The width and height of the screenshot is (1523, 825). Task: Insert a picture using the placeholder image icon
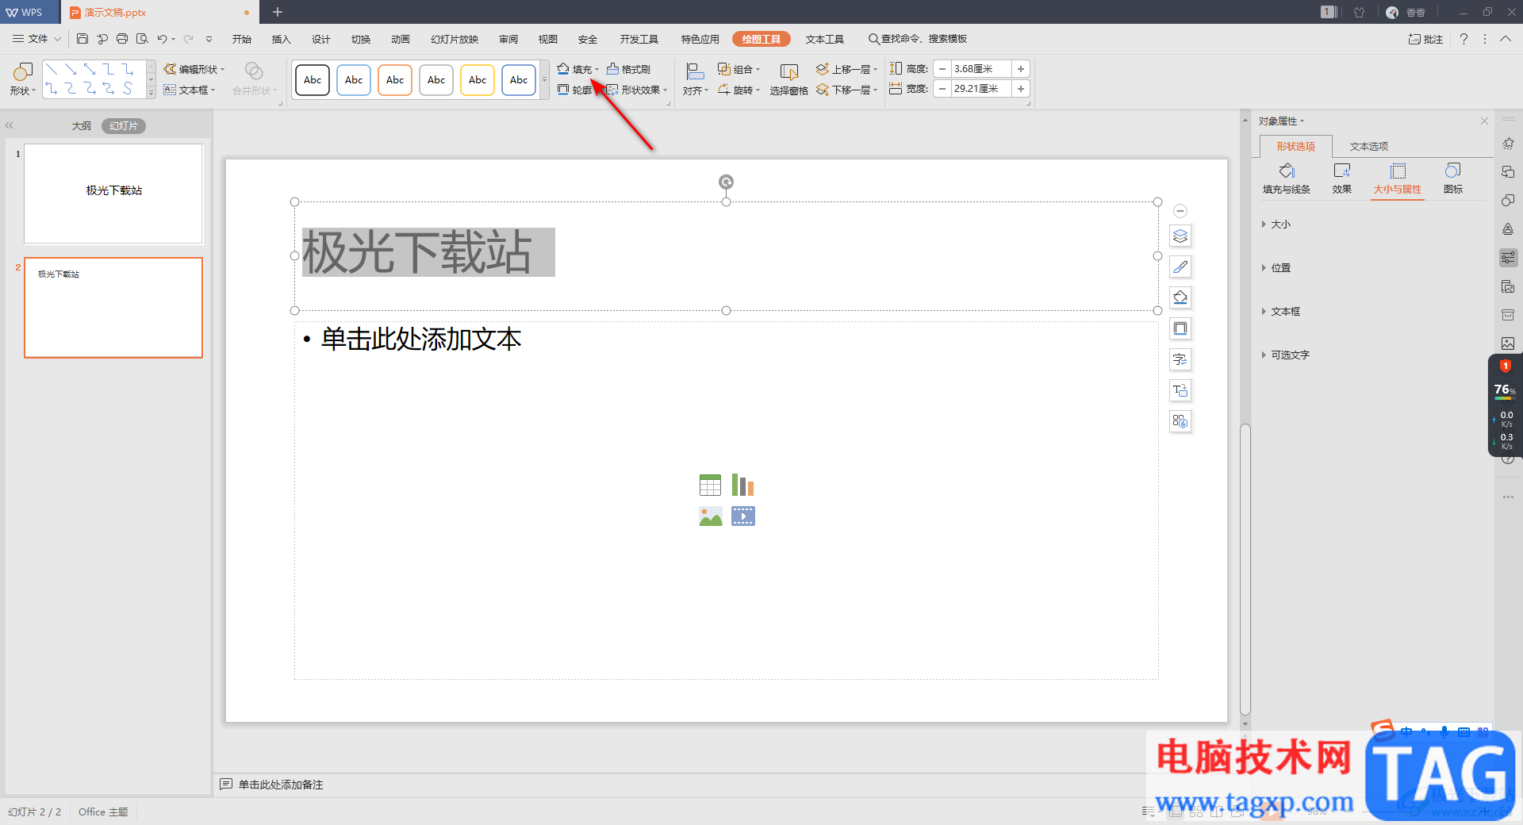[x=710, y=516]
